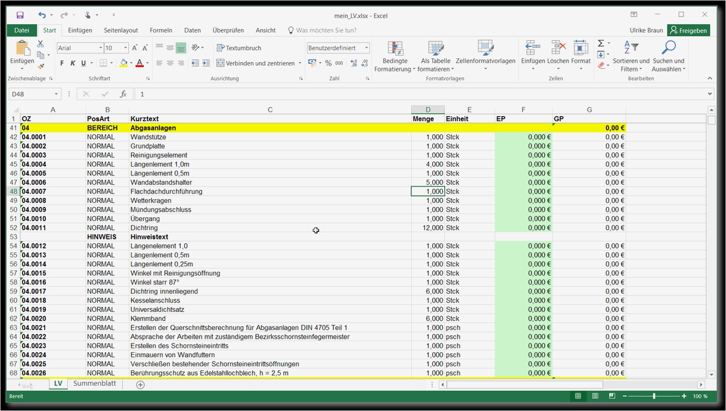Click the AutoSumme Sigma icon

coord(600,43)
